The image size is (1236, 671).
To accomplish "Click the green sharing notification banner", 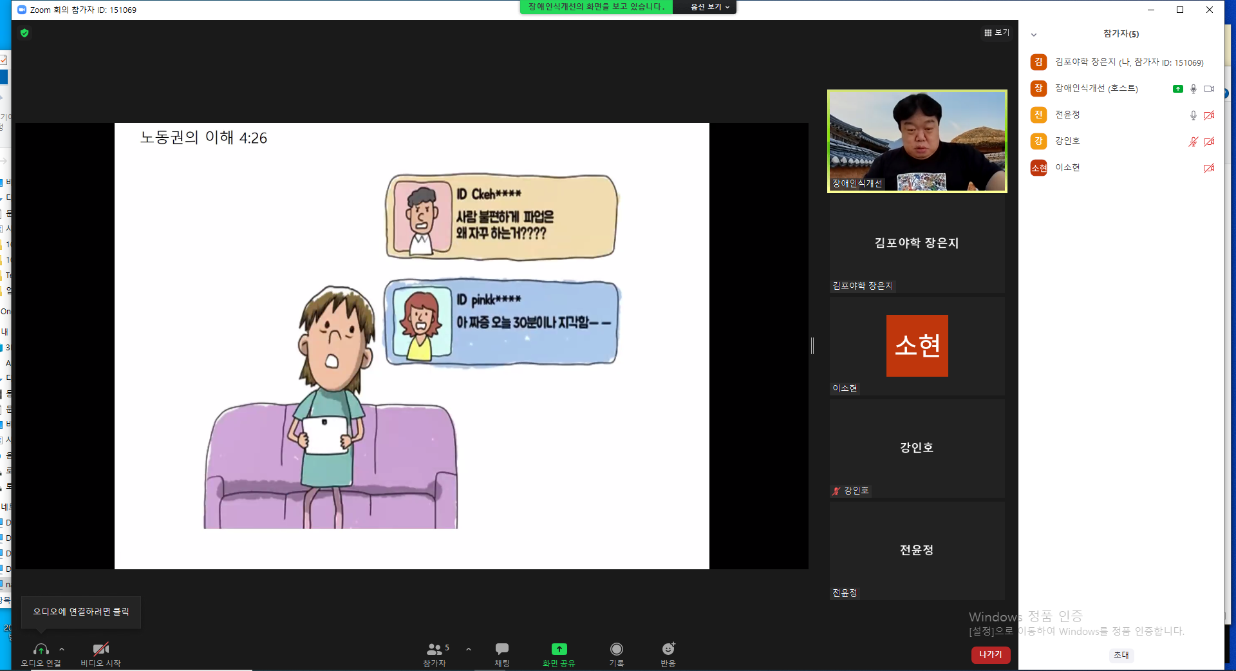I will tap(596, 6).
